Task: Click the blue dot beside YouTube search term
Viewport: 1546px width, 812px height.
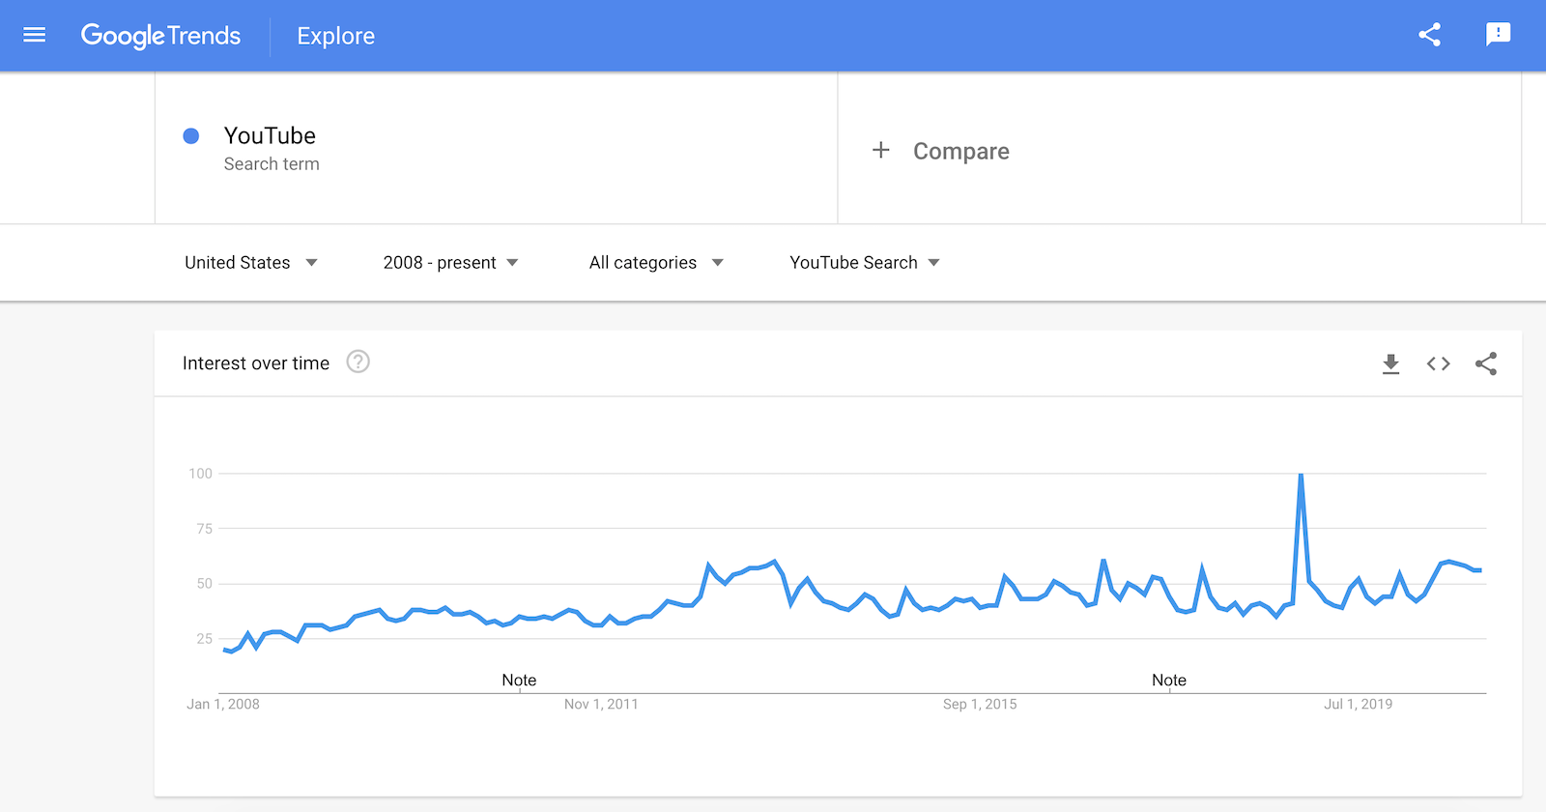Action: point(191,135)
